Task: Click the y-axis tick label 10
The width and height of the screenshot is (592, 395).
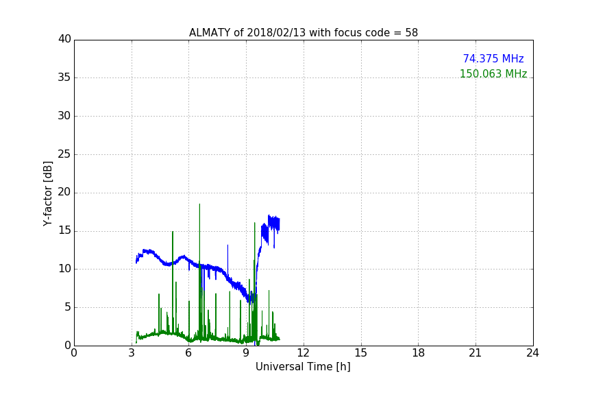Action: coord(64,269)
